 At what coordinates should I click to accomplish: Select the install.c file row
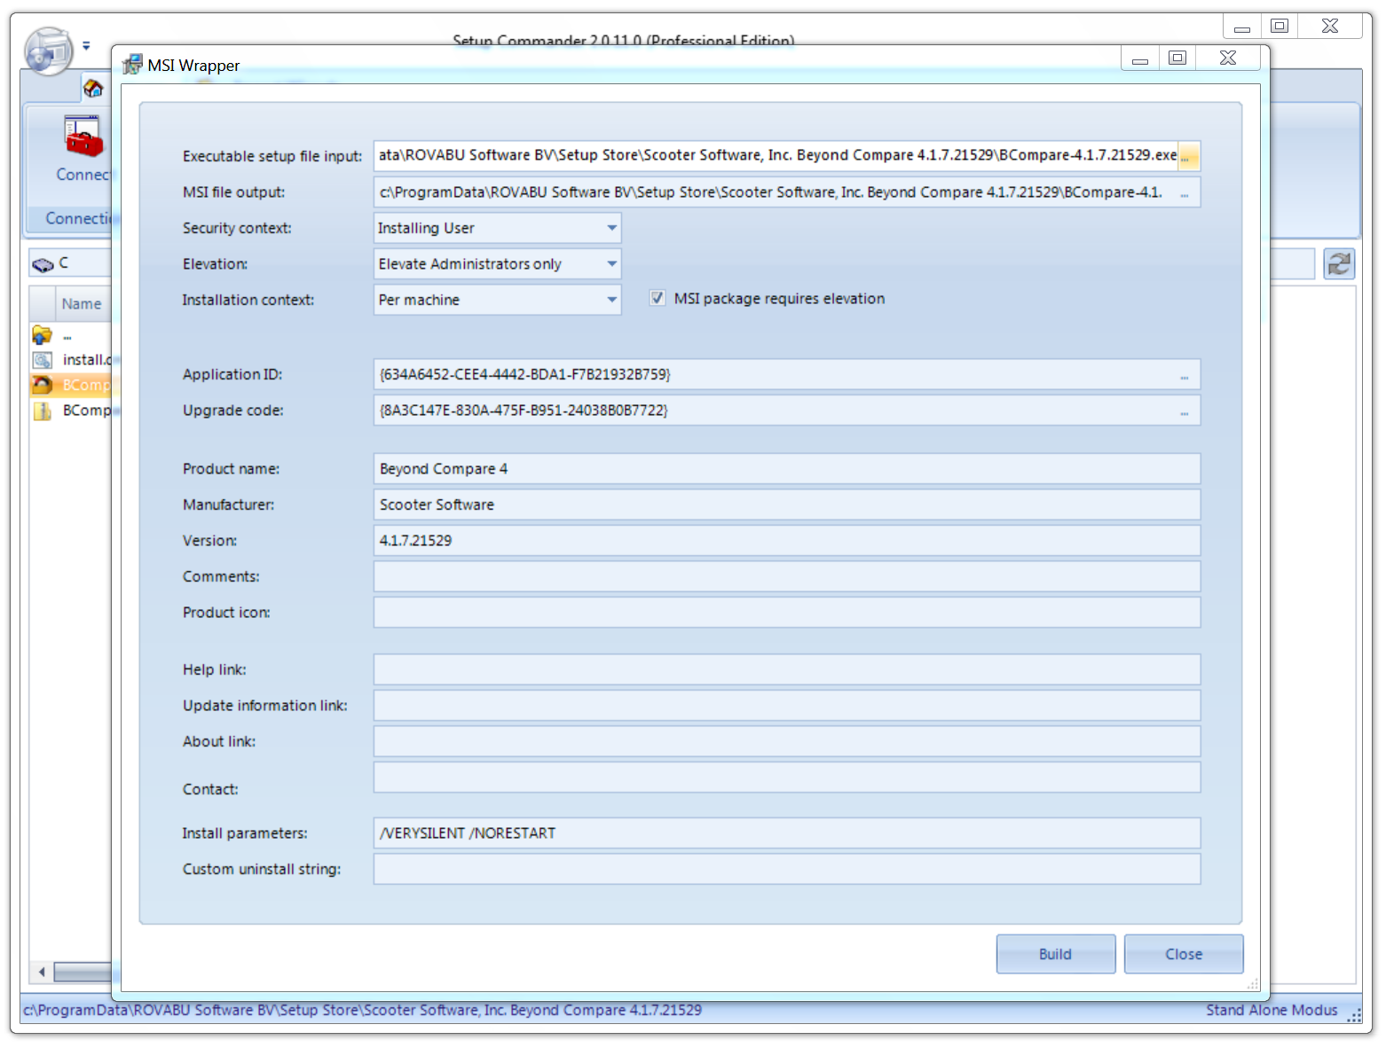tap(73, 360)
